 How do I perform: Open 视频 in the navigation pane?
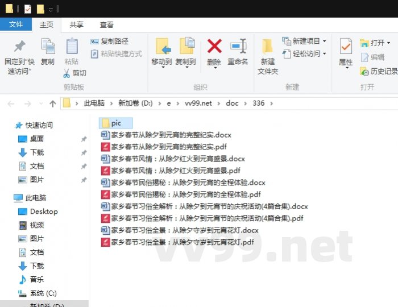[31, 225]
